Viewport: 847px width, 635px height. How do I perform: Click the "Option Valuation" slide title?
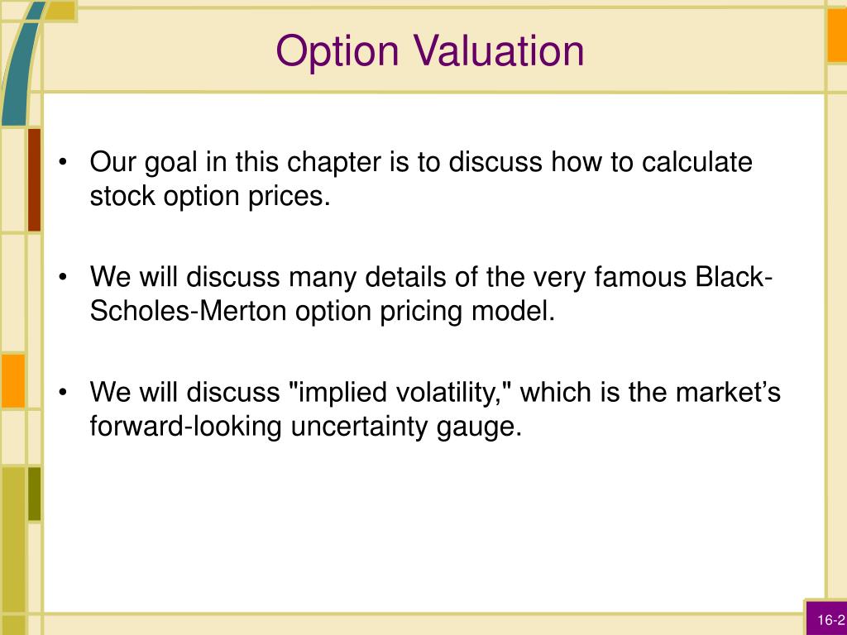430,52
